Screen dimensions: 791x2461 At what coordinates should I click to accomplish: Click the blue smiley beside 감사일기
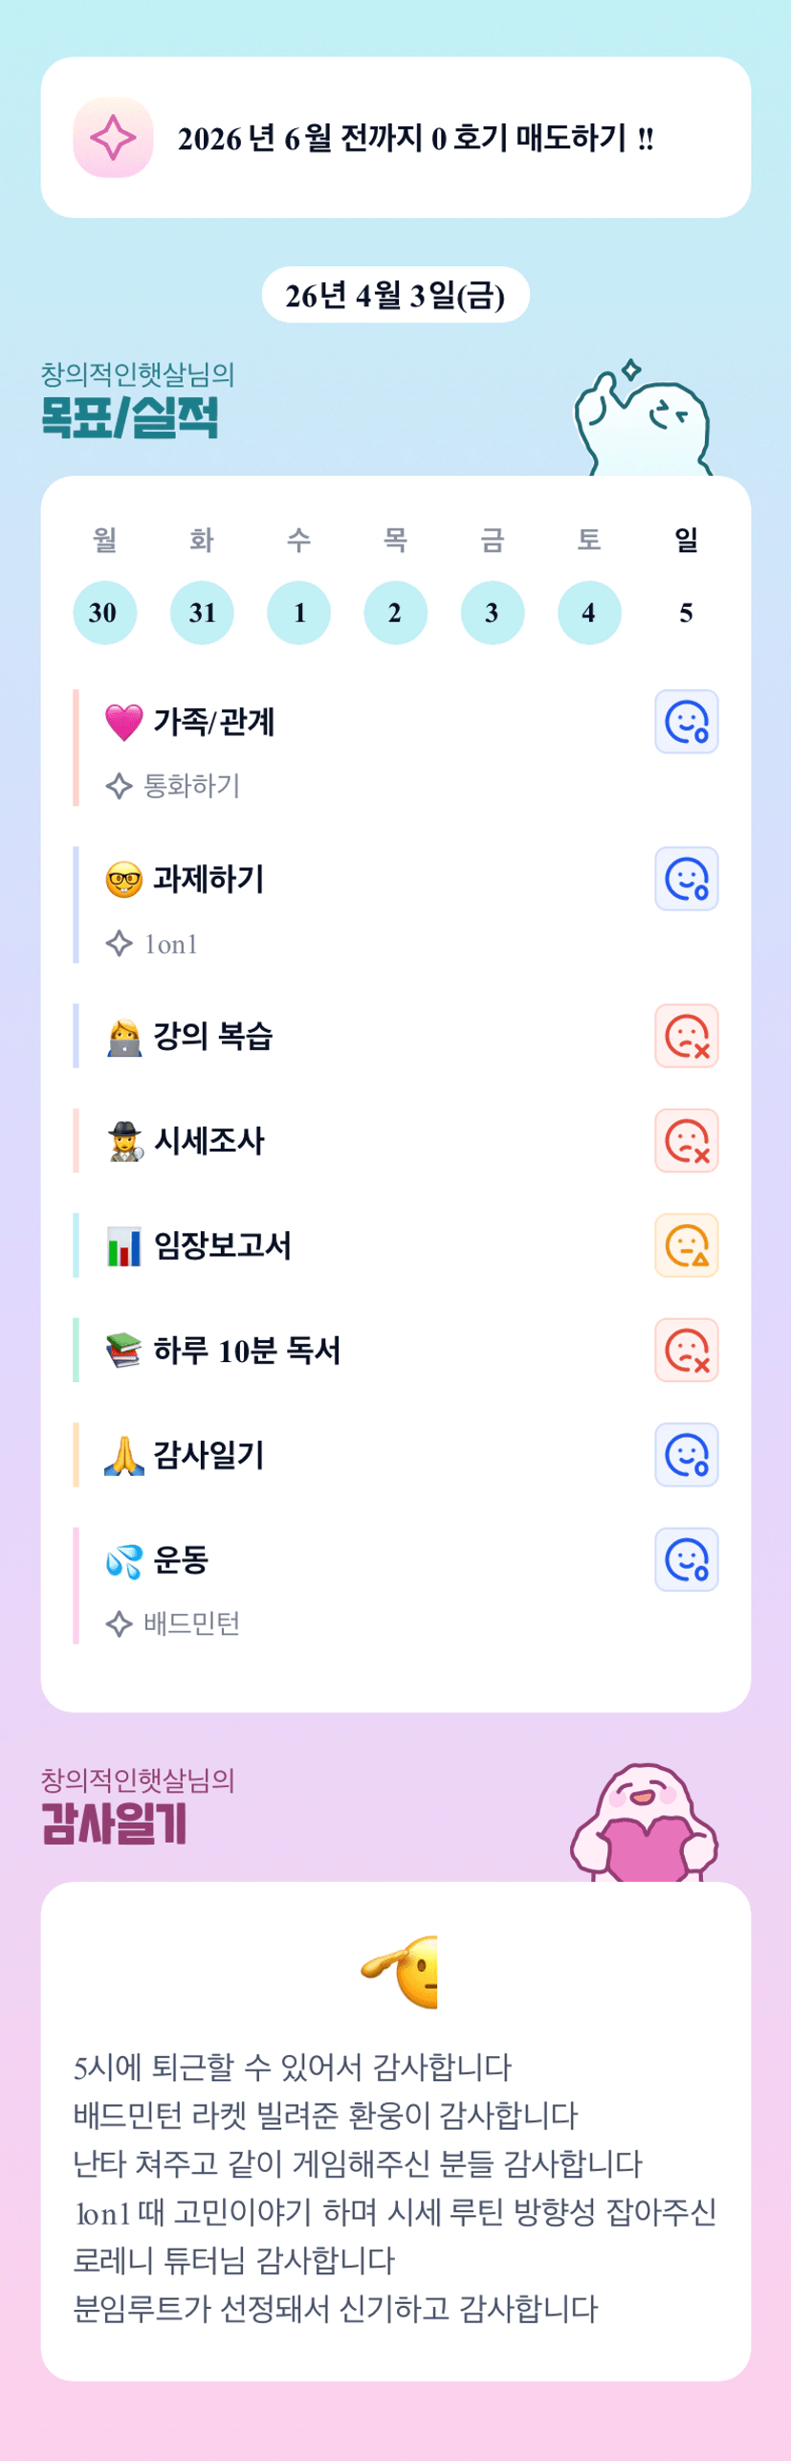[686, 1455]
